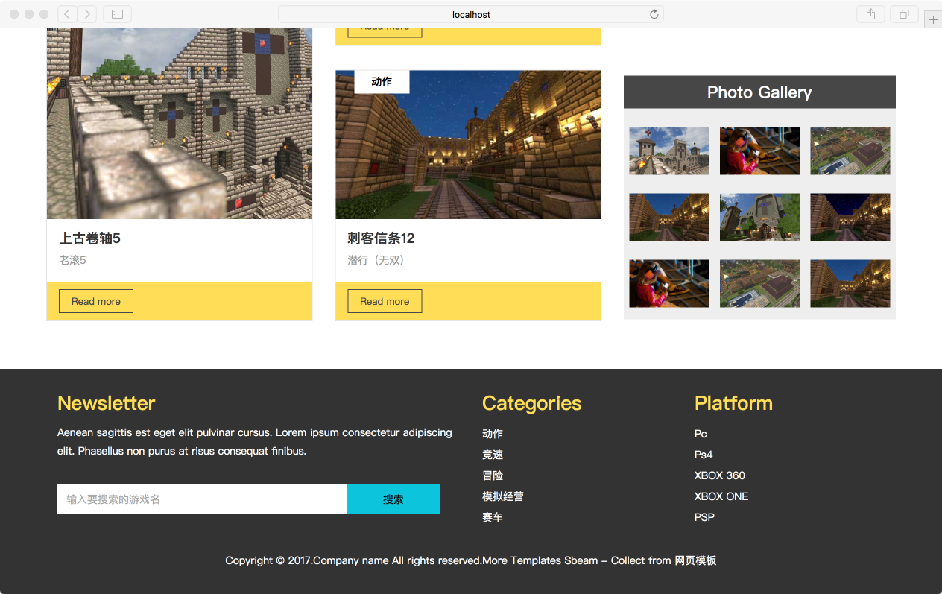The width and height of the screenshot is (942, 594).
Task: Click the 动作 tag on 刺客信条12 card
Action: click(x=382, y=82)
